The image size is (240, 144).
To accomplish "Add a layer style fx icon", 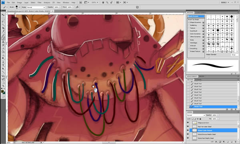I will point(216,142).
